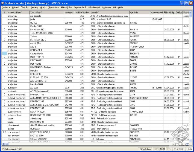Click the V provozu od column header

157,13
